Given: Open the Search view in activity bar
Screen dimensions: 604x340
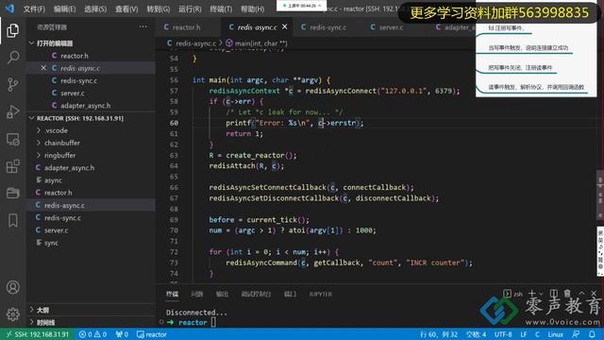Looking at the screenshot, I should point(12,58).
